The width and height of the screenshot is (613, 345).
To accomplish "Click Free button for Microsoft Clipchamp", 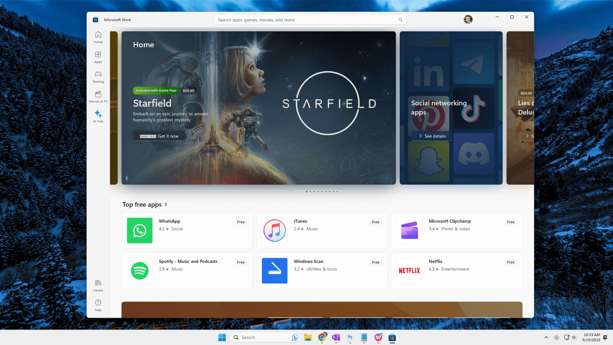I will tap(510, 222).
